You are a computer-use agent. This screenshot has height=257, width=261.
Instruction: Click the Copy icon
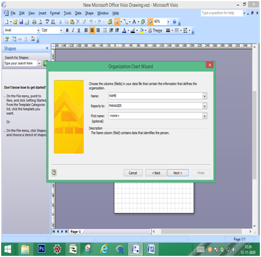click(x=66, y=22)
